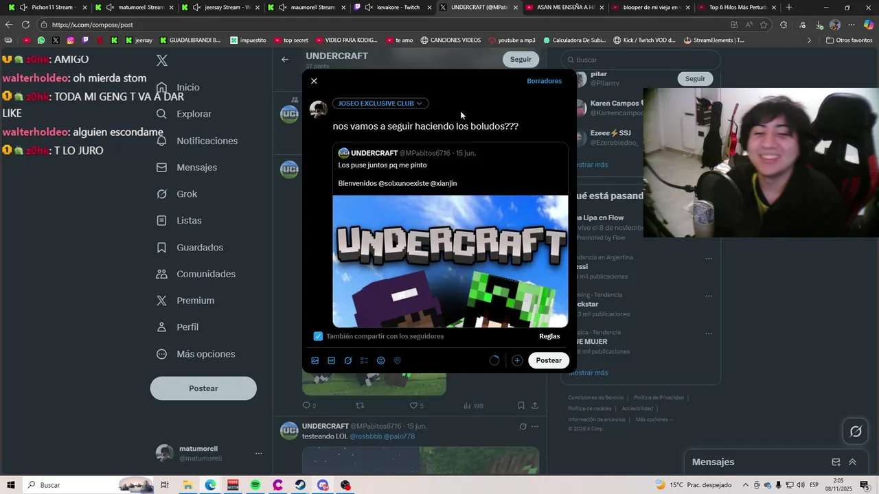
Task: Click the Buscar search field on X
Action: pyautogui.click(x=641, y=60)
